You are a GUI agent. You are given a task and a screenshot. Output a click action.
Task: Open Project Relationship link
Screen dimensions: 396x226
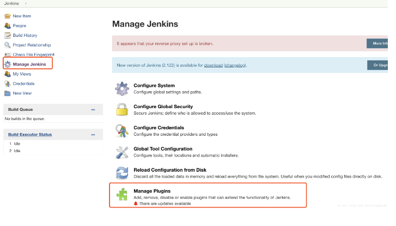pos(32,45)
